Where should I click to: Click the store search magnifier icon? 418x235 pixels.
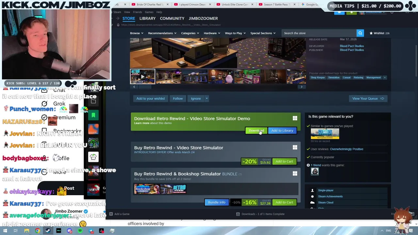pos(360,33)
